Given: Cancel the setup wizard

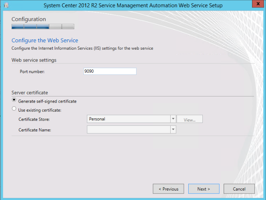Looking at the screenshot, I should (x=239, y=189).
